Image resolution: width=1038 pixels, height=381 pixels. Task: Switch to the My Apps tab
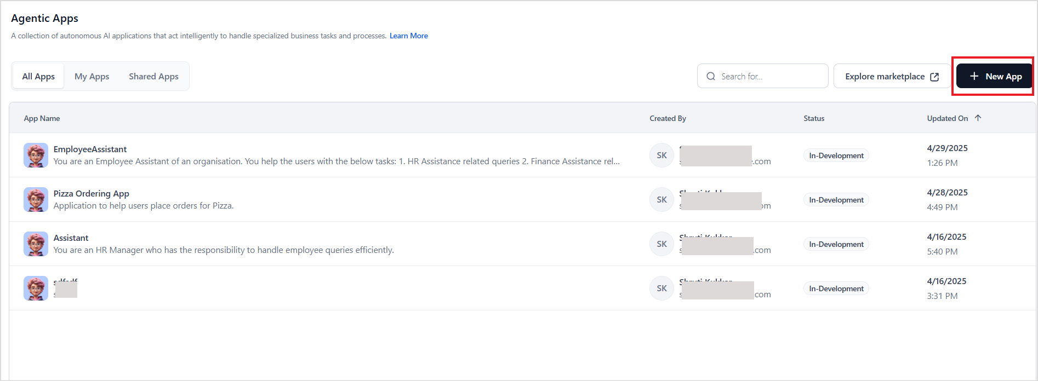[x=92, y=77]
